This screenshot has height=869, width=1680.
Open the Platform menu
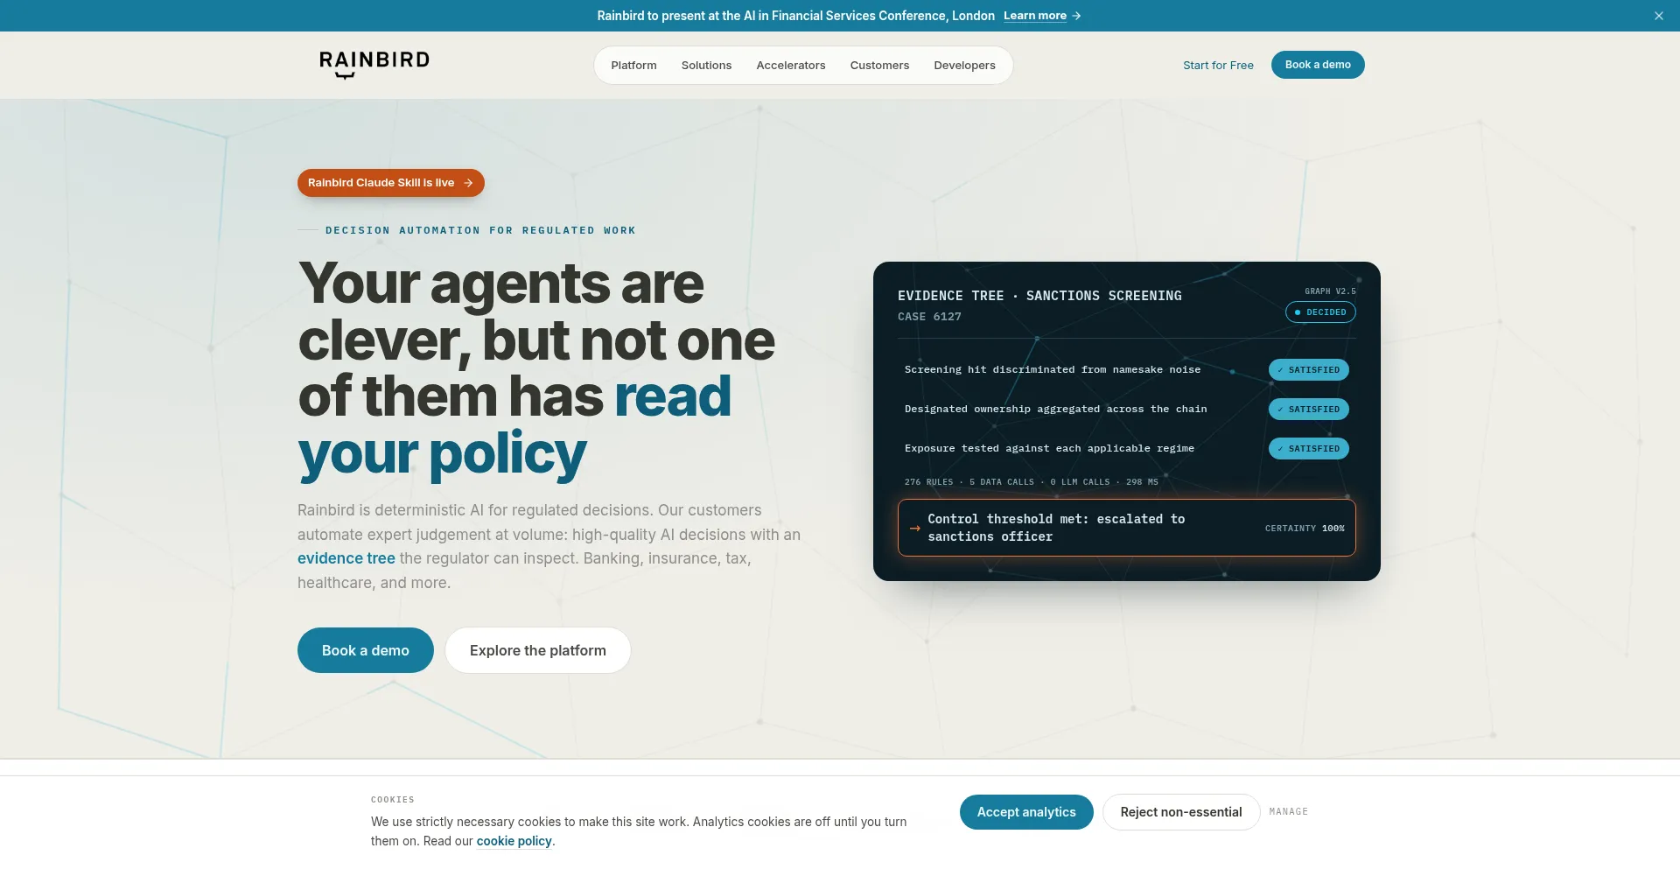(633, 66)
